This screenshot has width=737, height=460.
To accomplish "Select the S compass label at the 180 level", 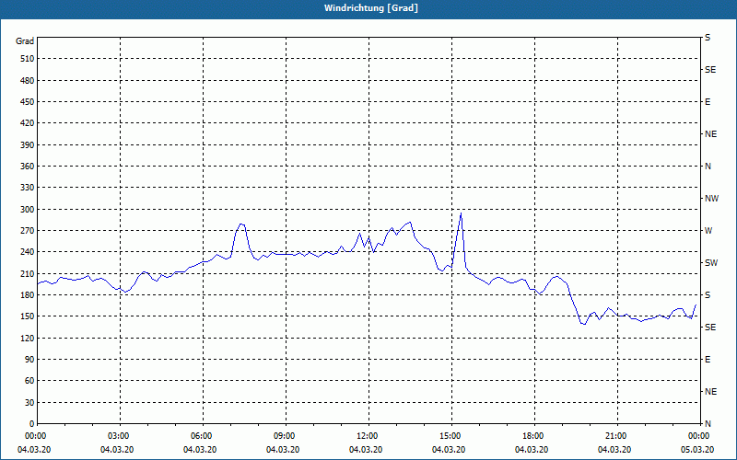I will 708,295.
